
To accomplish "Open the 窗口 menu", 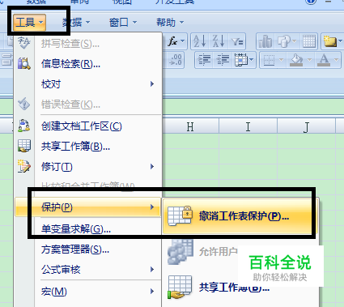I will 123,22.
